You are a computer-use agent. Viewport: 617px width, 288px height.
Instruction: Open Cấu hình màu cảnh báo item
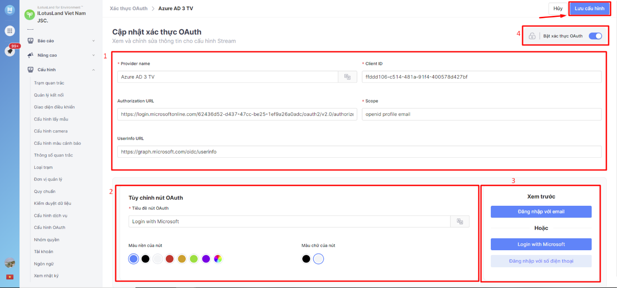tap(57, 143)
